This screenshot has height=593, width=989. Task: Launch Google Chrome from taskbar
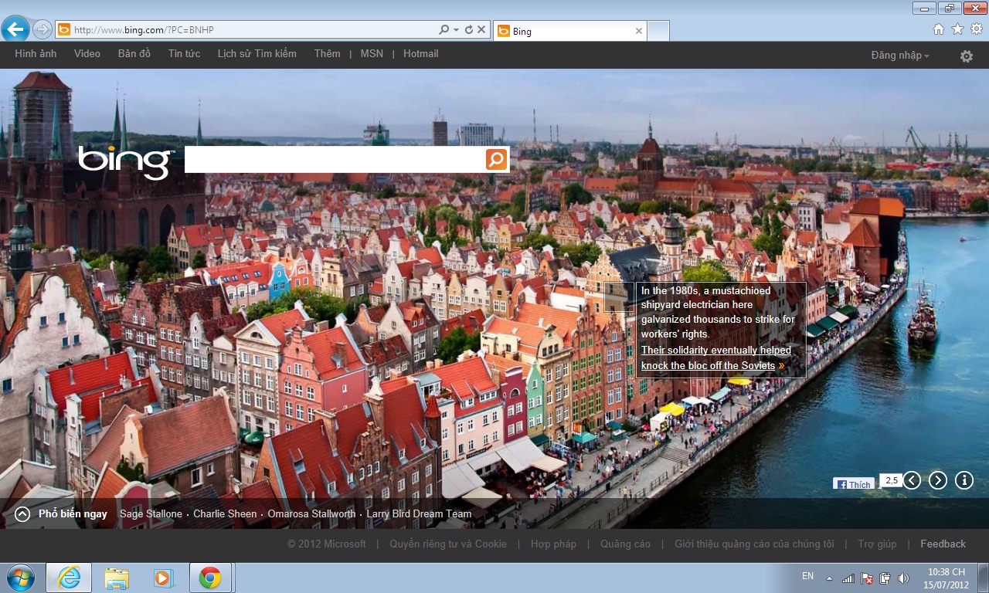pos(209,578)
